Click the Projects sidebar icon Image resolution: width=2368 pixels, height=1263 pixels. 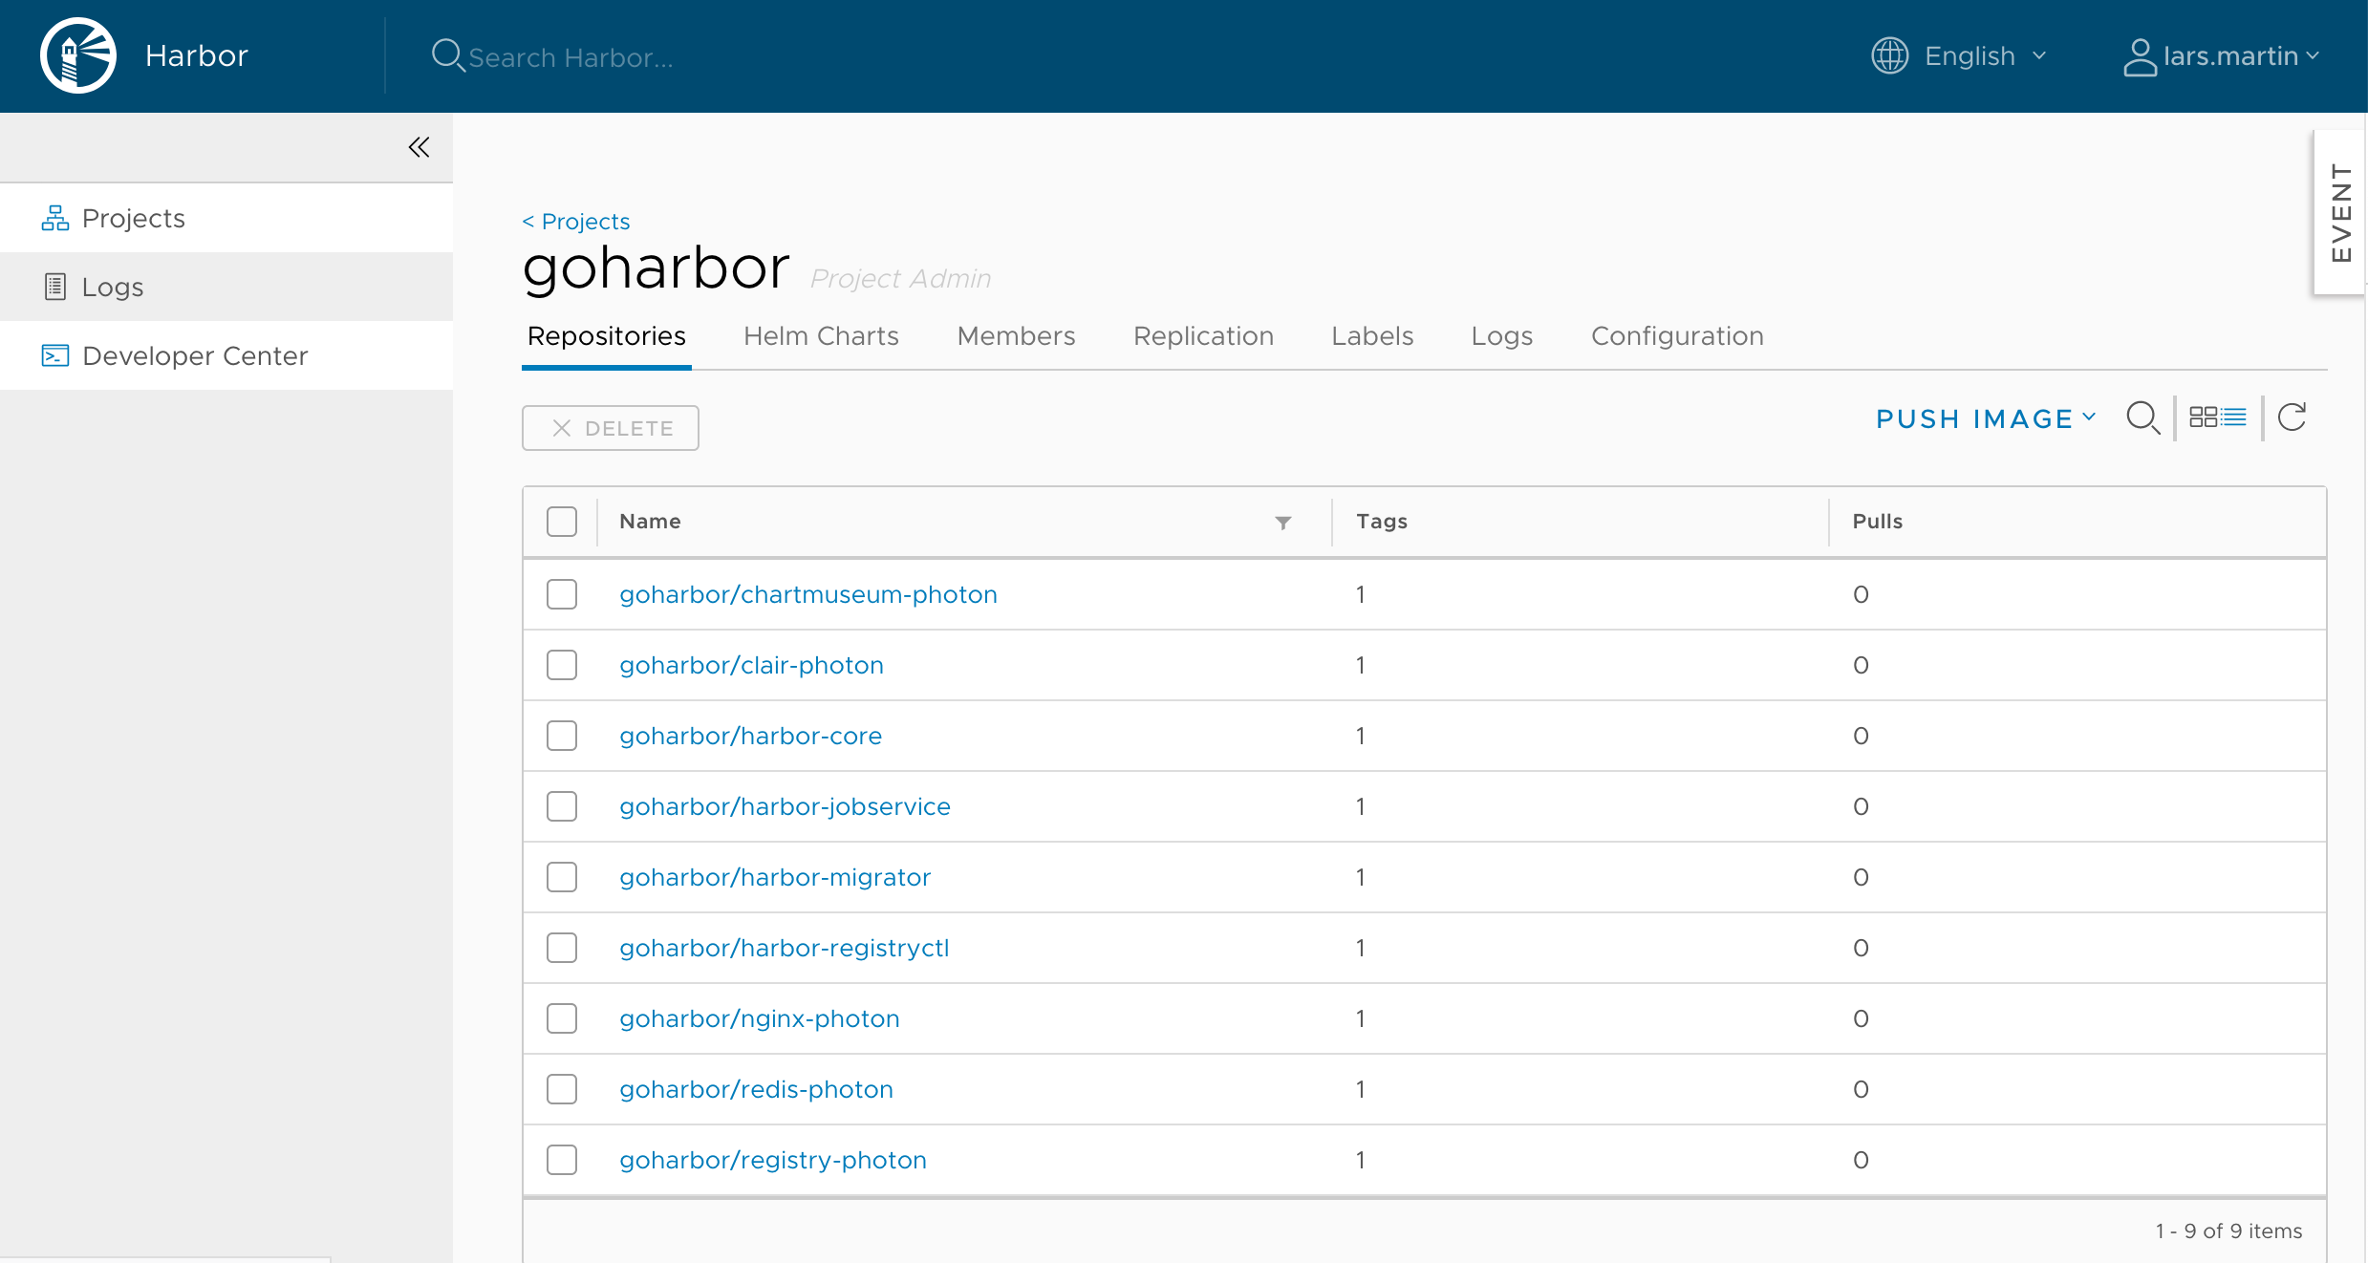[x=55, y=218]
